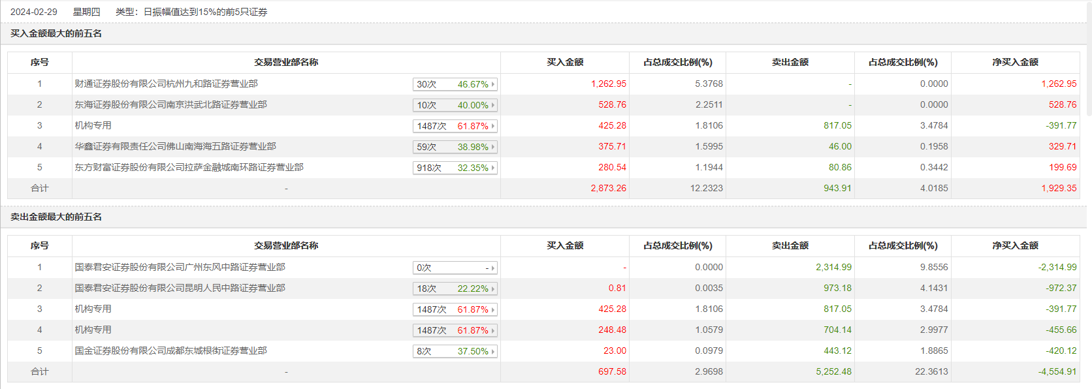1092x389 pixels.
Task: Open 东方财富证券拉萨金融城南环路营业部 link
Action: point(189,167)
